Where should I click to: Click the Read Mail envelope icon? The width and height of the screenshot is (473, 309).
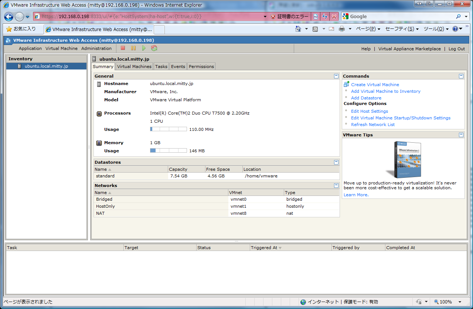331,29
